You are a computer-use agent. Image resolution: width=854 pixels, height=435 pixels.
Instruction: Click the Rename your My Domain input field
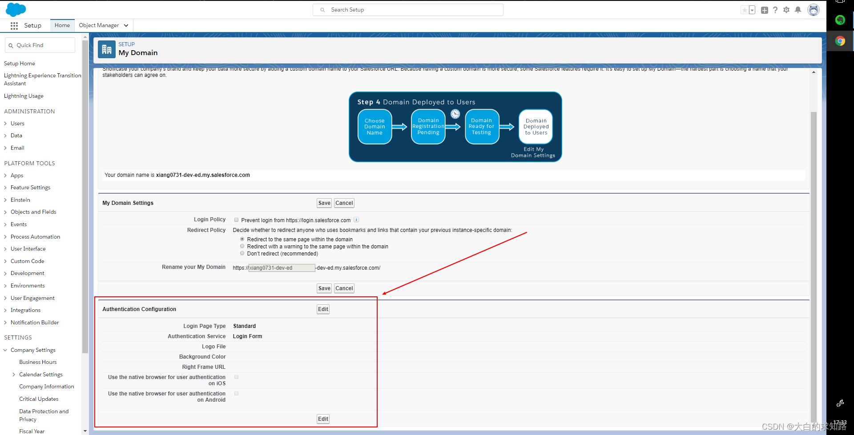coord(280,267)
